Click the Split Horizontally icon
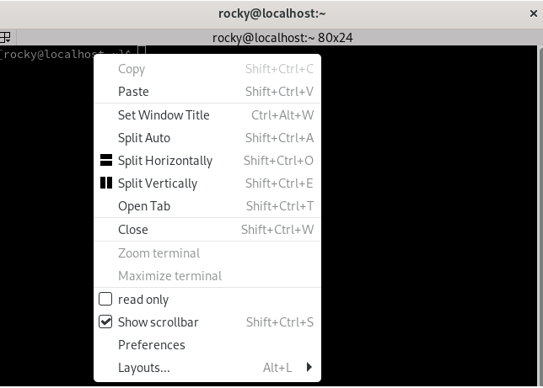543x388 pixels. (x=106, y=161)
